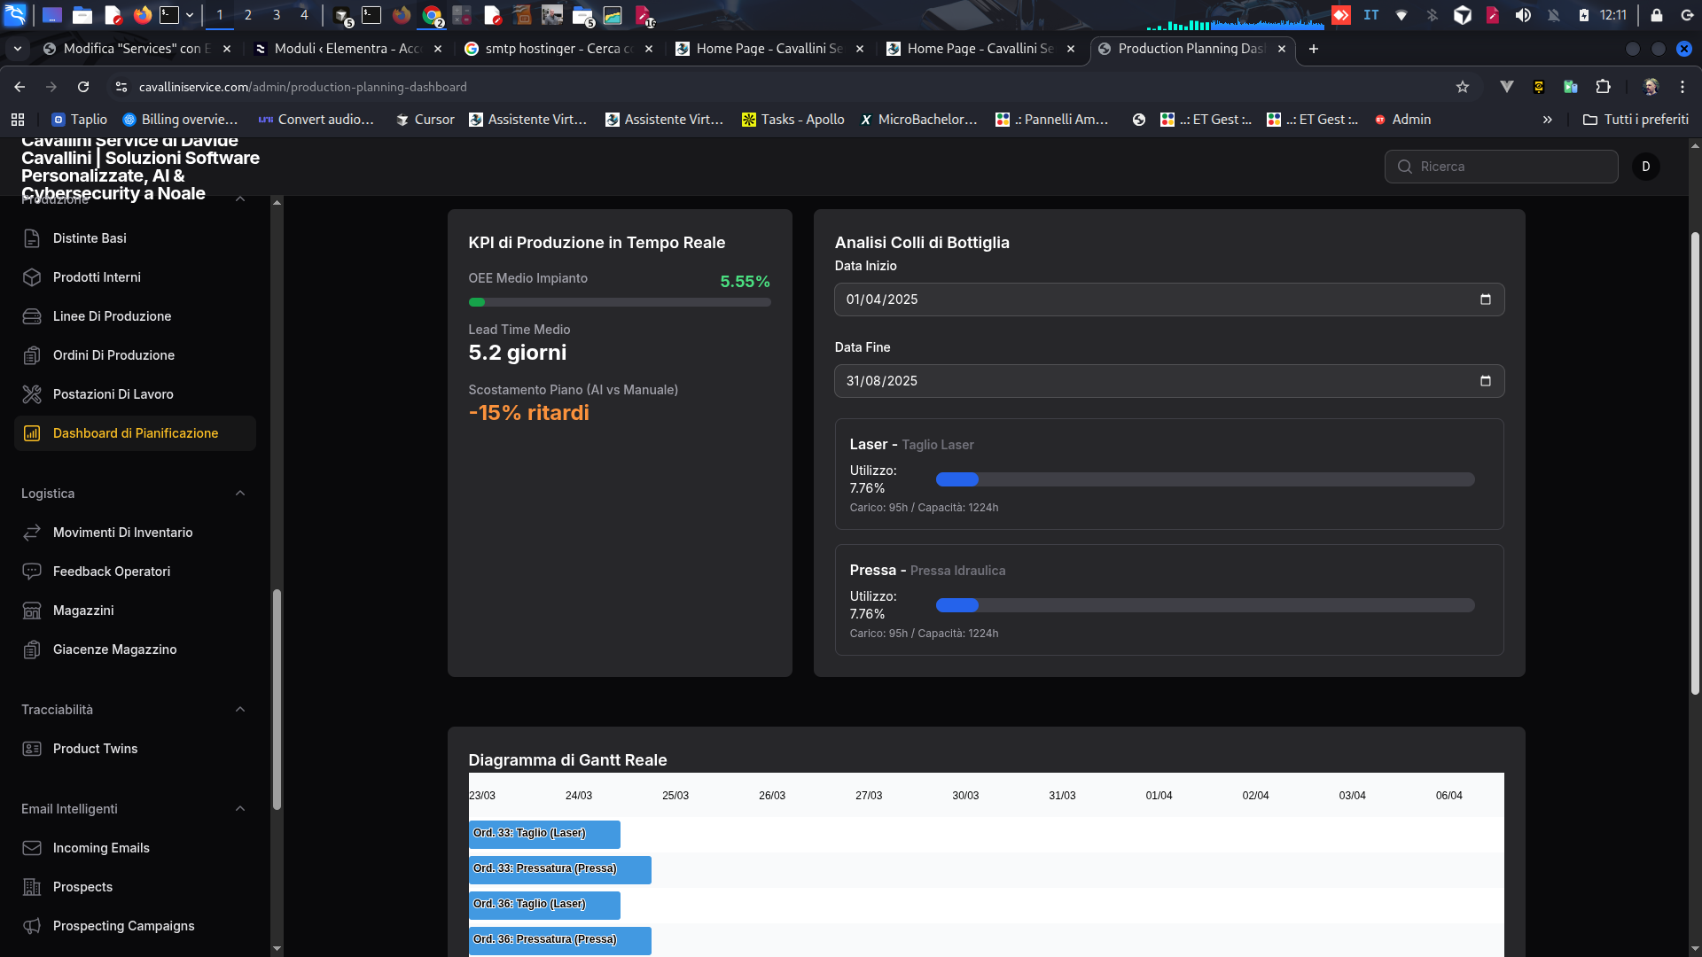The image size is (1702, 957).
Task: Open the Home Page Cavallini tab
Action: [768, 49]
